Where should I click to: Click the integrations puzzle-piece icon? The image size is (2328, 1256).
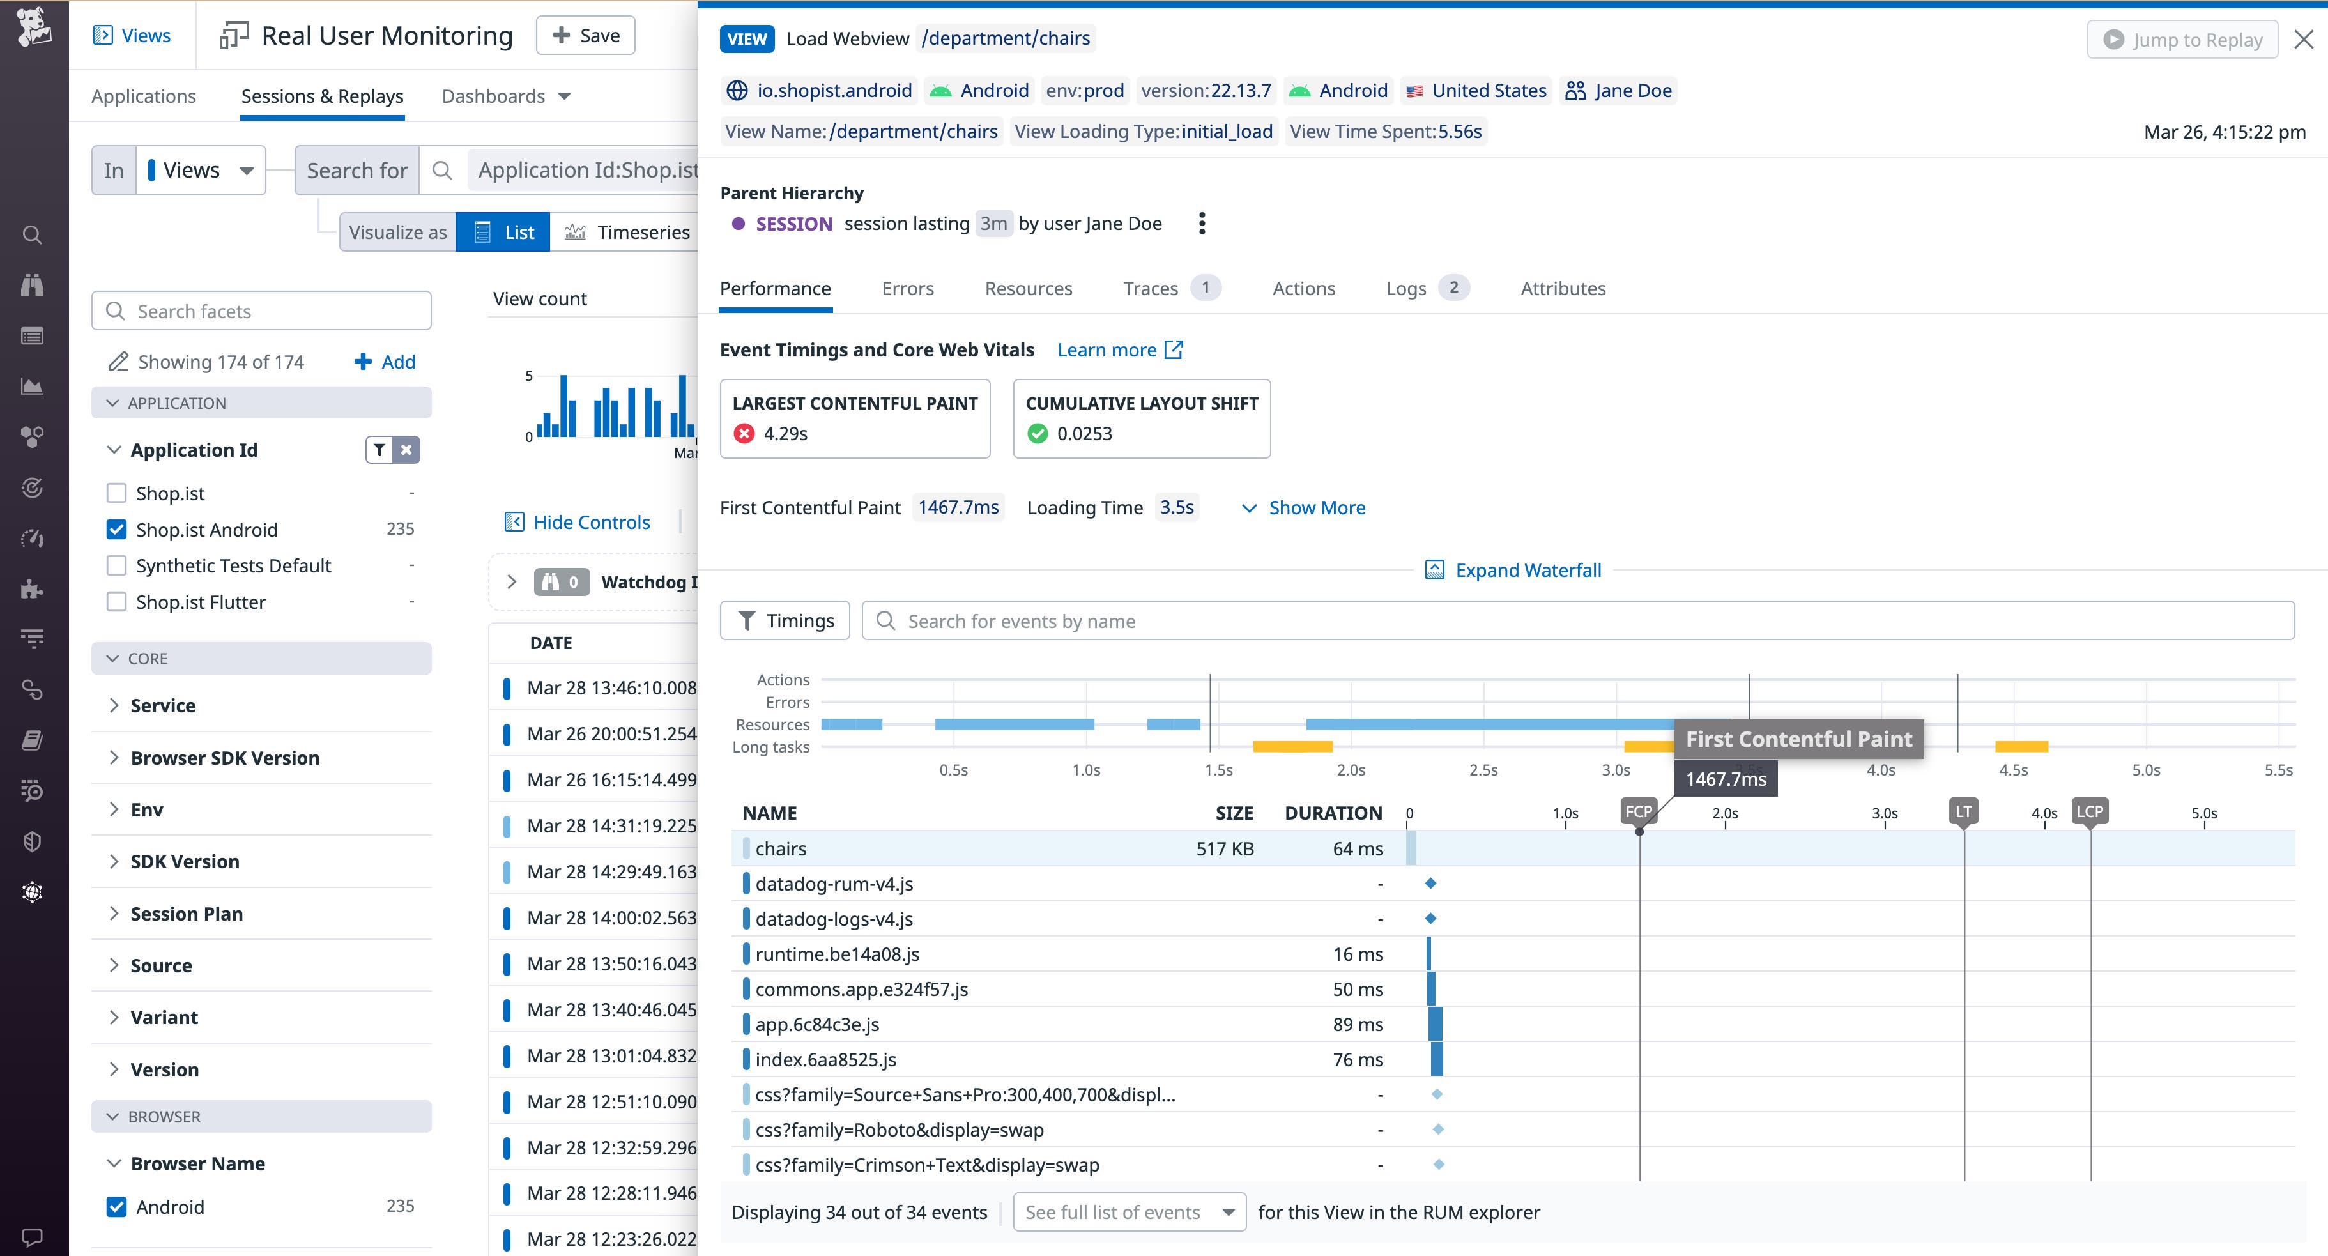pyautogui.click(x=33, y=589)
